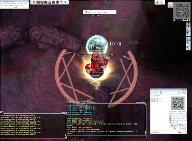The height and width of the screenshot is (141, 192).
Task: Toggle the Minimize checkbox in Navegação
Action: pos(152,132)
